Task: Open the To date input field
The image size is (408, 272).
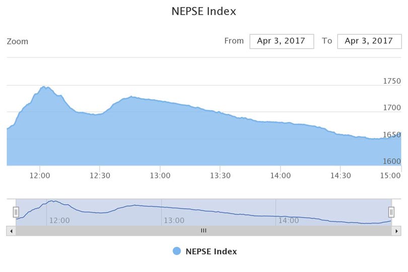Action: pyautogui.click(x=369, y=41)
